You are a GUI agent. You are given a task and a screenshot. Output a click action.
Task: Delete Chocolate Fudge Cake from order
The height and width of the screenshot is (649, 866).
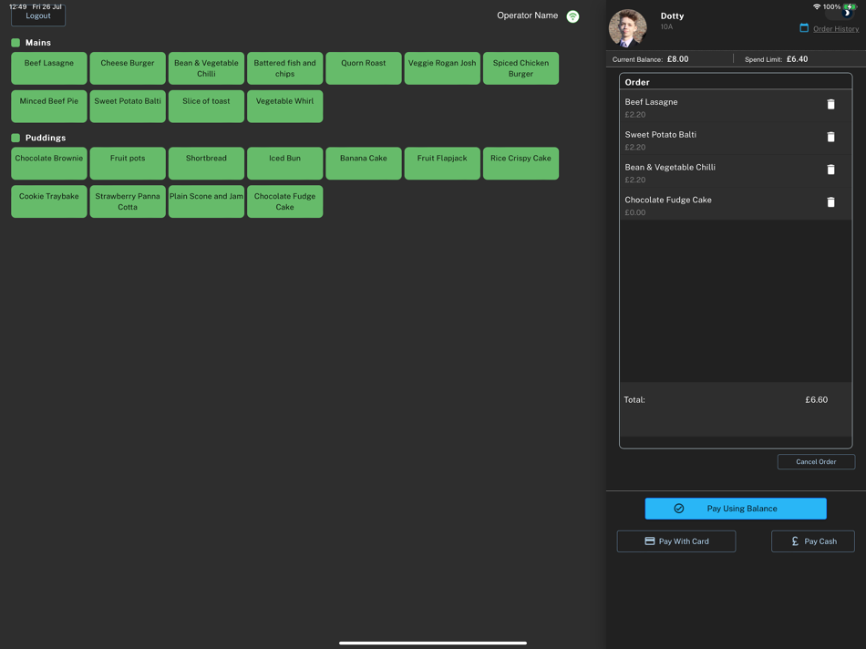[x=830, y=202]
